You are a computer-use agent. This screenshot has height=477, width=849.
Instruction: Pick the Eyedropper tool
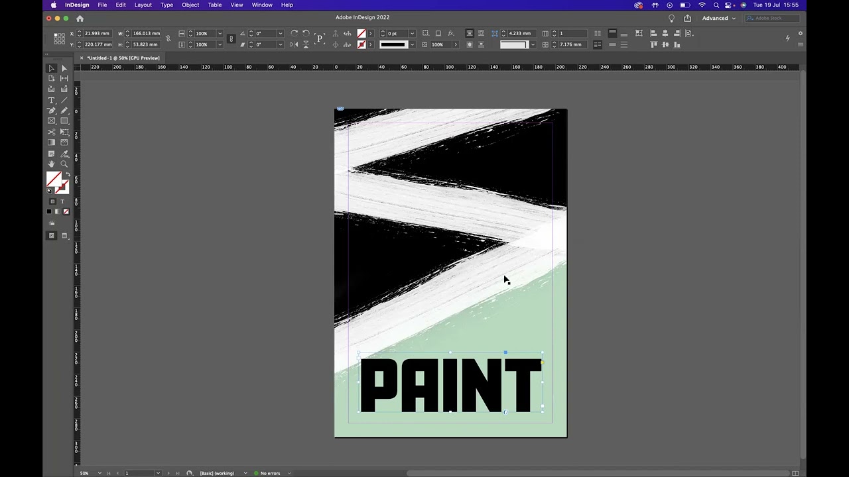(x=64, y=154)
